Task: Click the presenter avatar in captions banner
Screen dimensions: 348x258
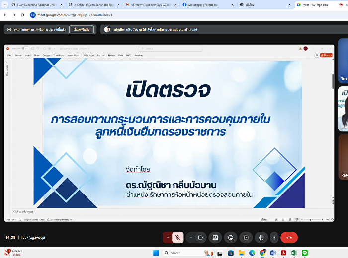Action: pyautogui.click(x=107, y=29)
